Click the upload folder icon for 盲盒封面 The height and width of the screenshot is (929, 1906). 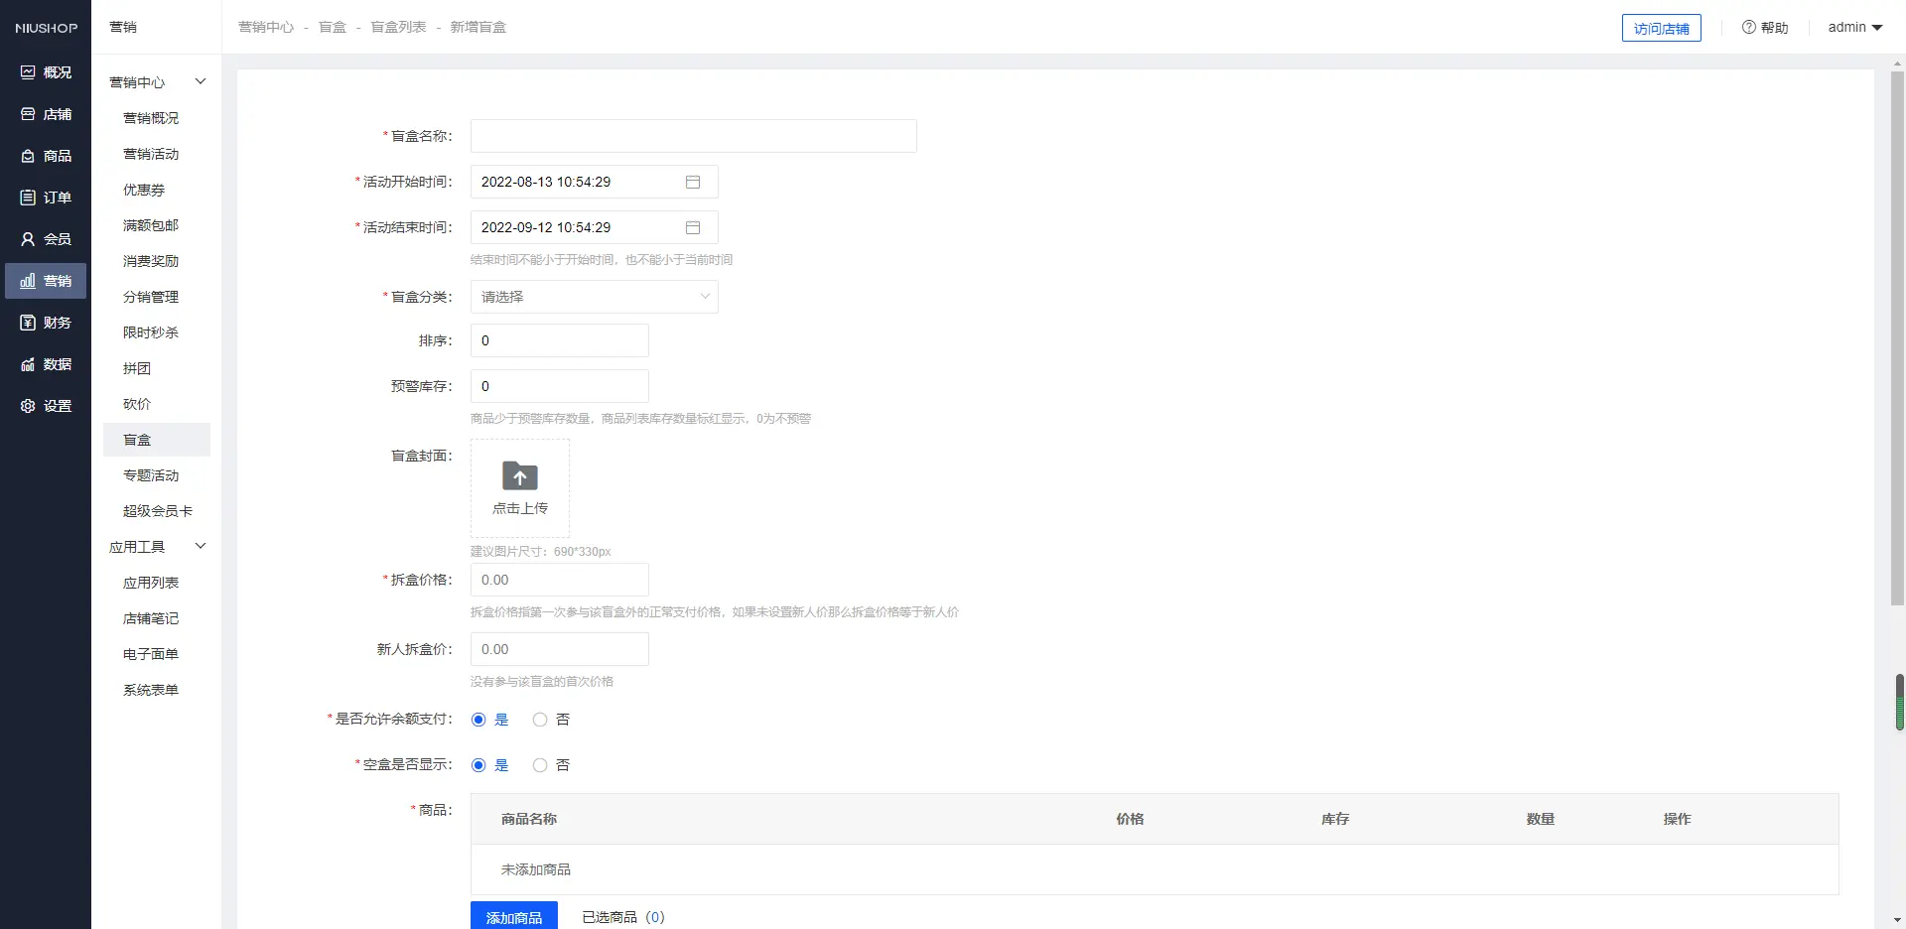520,476
